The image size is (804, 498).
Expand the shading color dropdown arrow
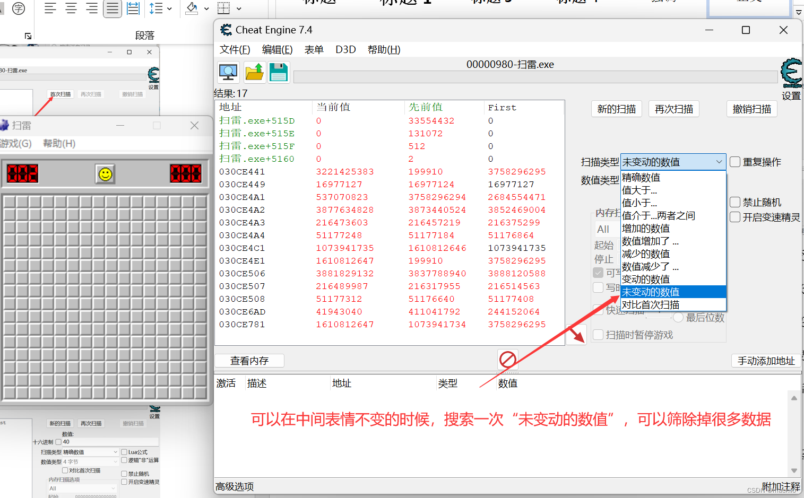[x=206, y=8]
